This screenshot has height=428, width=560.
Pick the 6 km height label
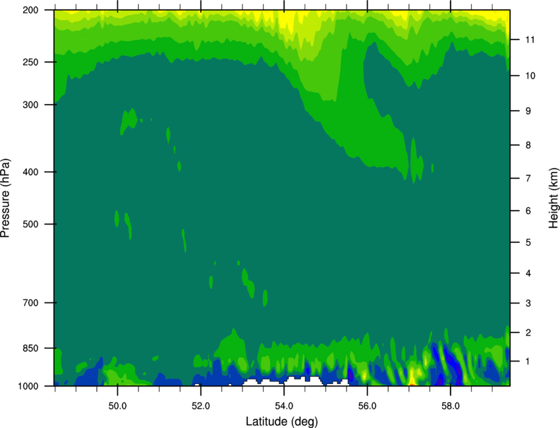tap(528, 211)
